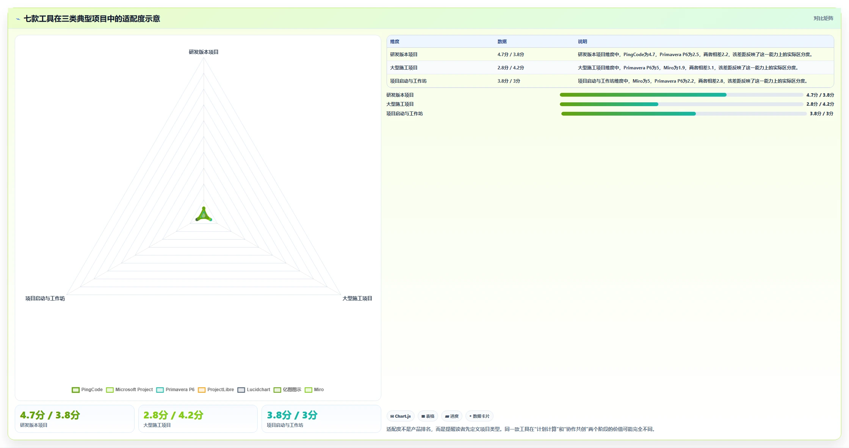Screen dimensions: 849x448
Task: Click the 项目启动与工作坊 progress bar
Action: coord(684,114)
